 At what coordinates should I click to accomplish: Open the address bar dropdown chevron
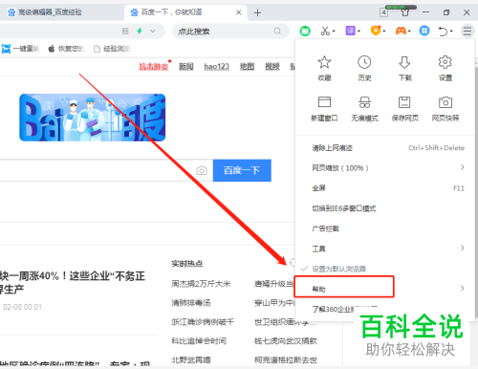coord(153,32)
